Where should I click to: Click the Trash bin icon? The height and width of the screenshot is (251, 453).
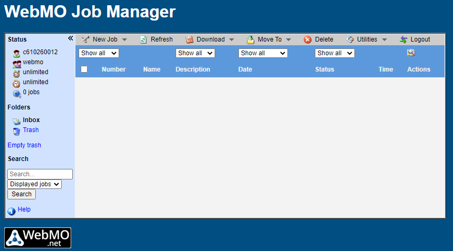pos(16,132)
